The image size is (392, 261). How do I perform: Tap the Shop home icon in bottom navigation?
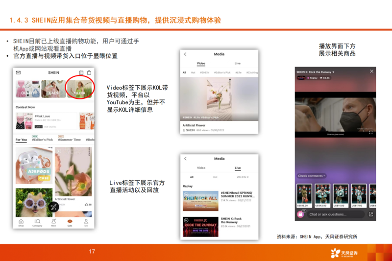[21, 222]
